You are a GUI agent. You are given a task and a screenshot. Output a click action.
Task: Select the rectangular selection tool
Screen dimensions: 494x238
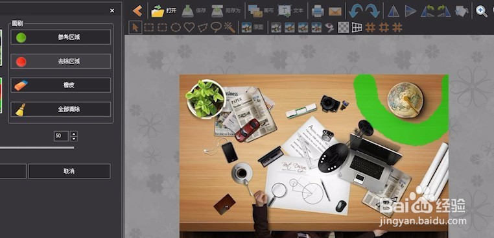148,27
